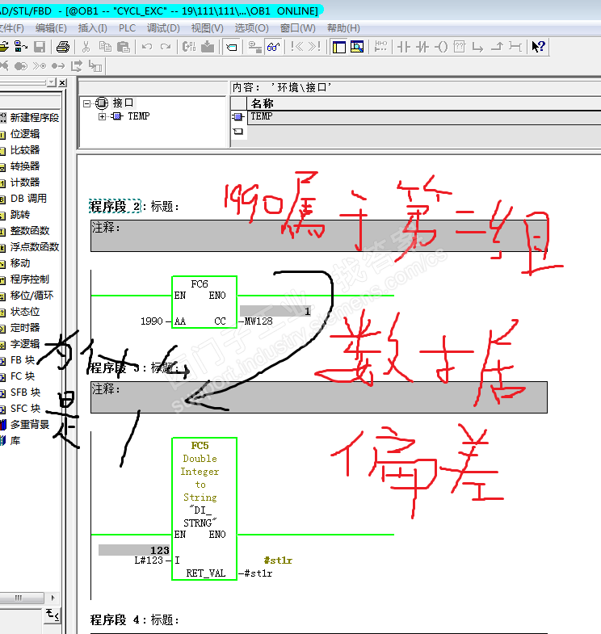Screen dimensions: 601x634
Task: Open the 窗口(W) menu
Action: (x=297, y=28)
